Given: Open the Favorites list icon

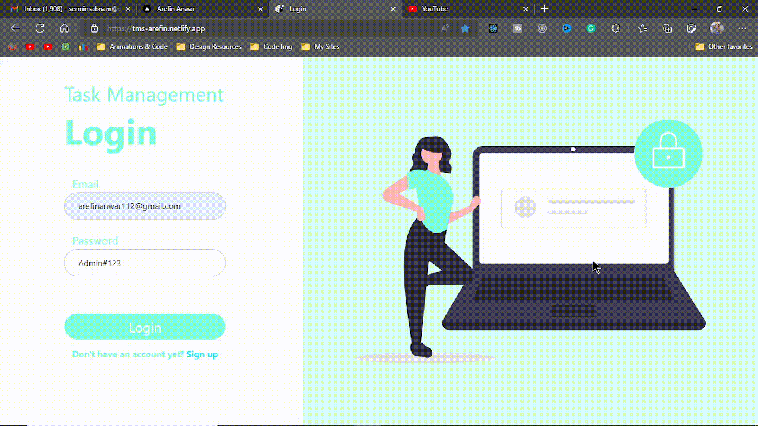Looking at the screenshot, I should tap(643, 28).
